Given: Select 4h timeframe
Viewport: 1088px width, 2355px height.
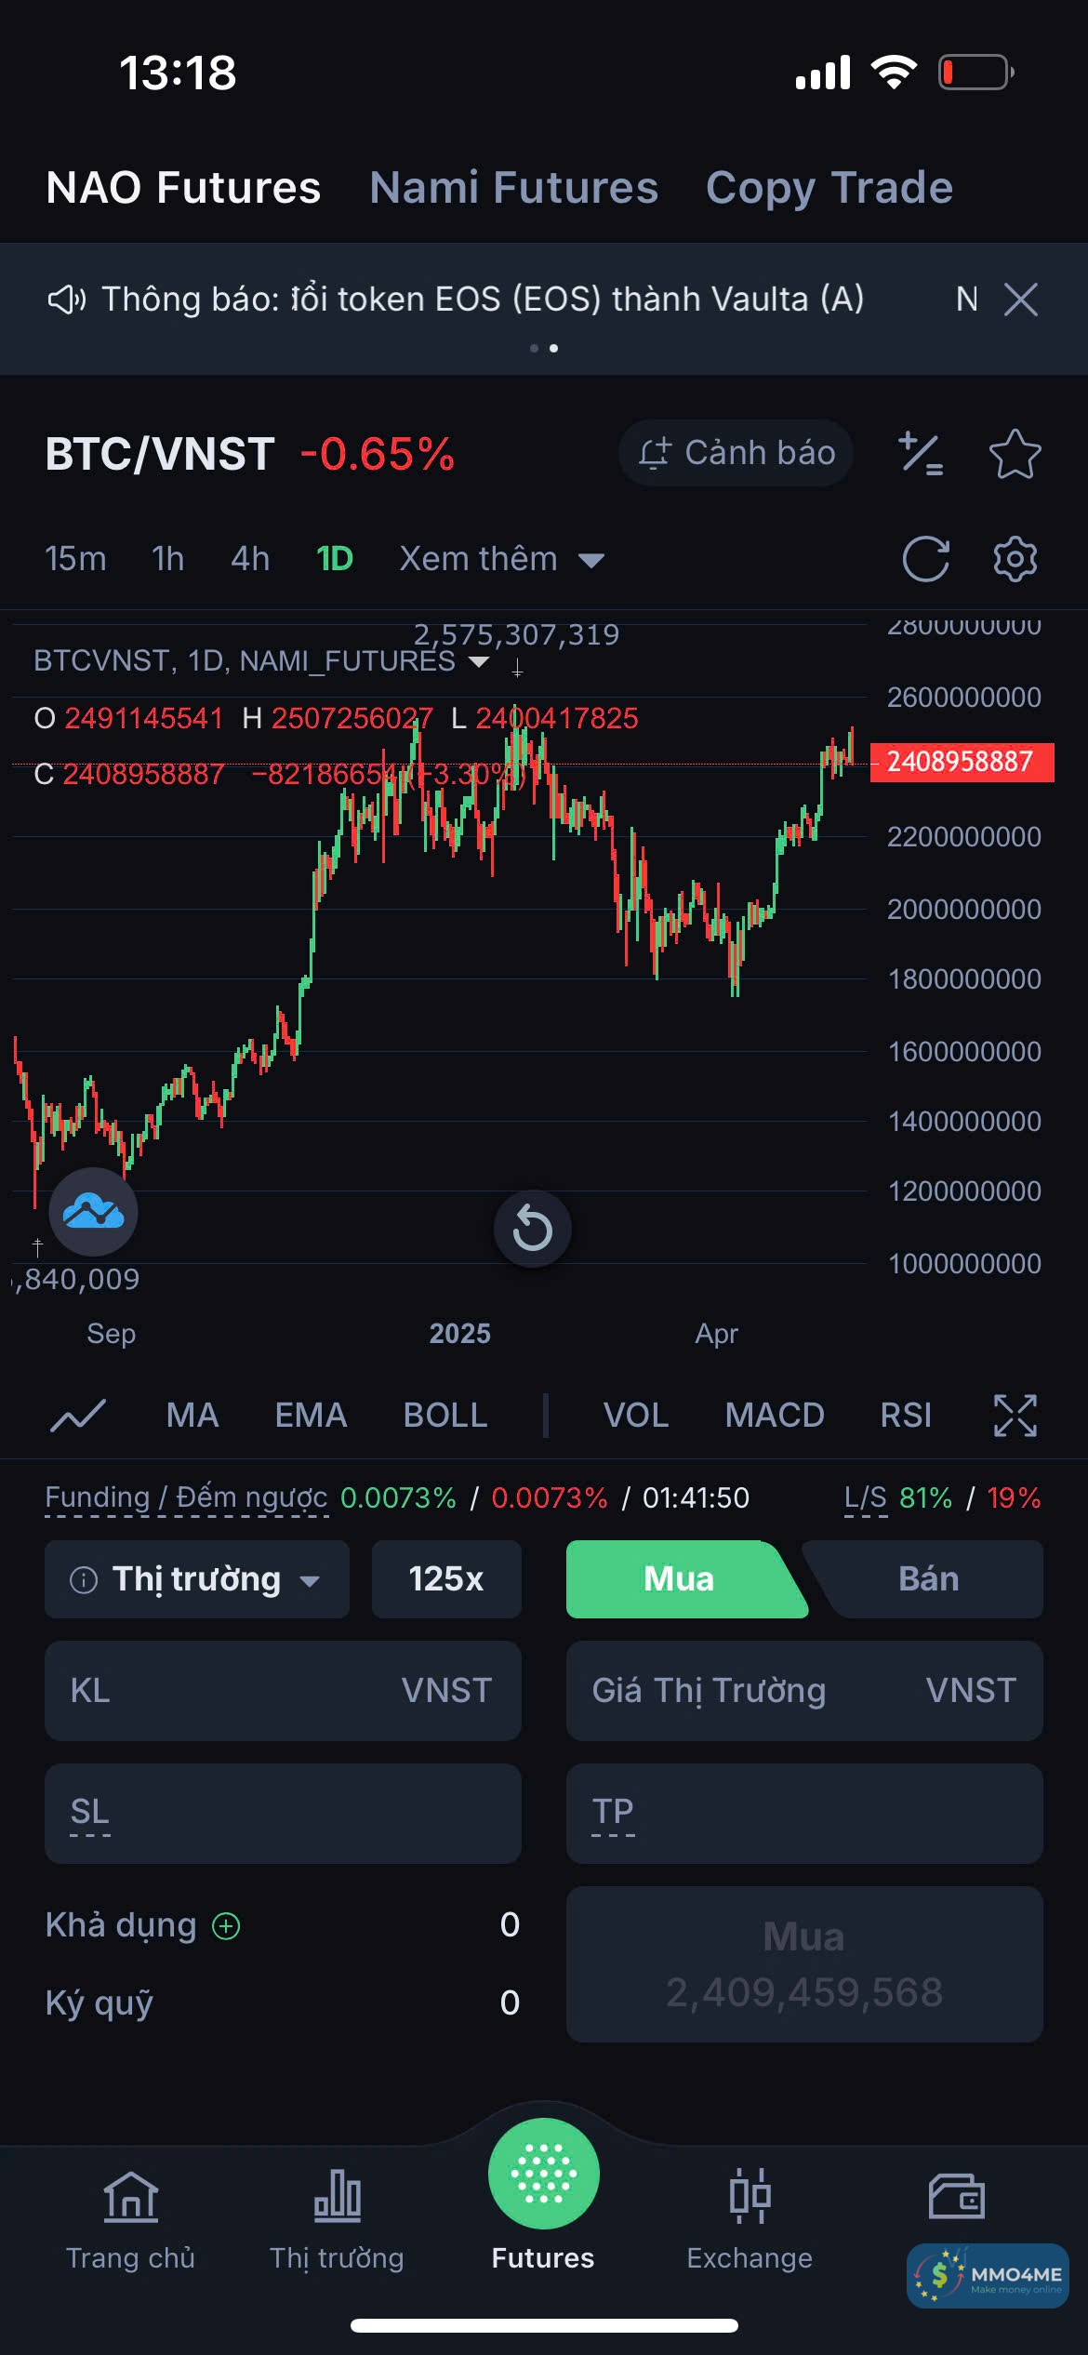Looking at the screenshot, I should pyautogui.click(x=250, y=558).
